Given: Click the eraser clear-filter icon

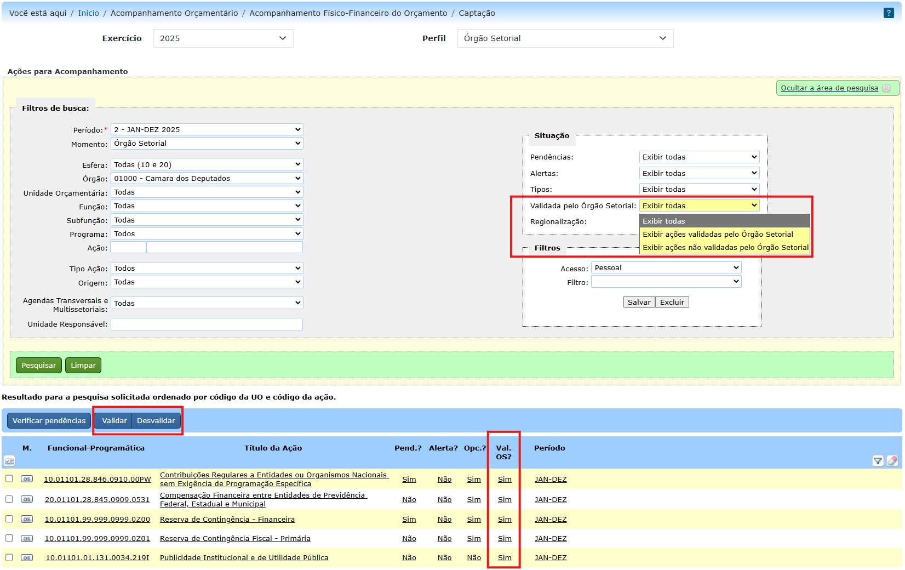Looking at the screenshot, I should click(x=892, y=461).
